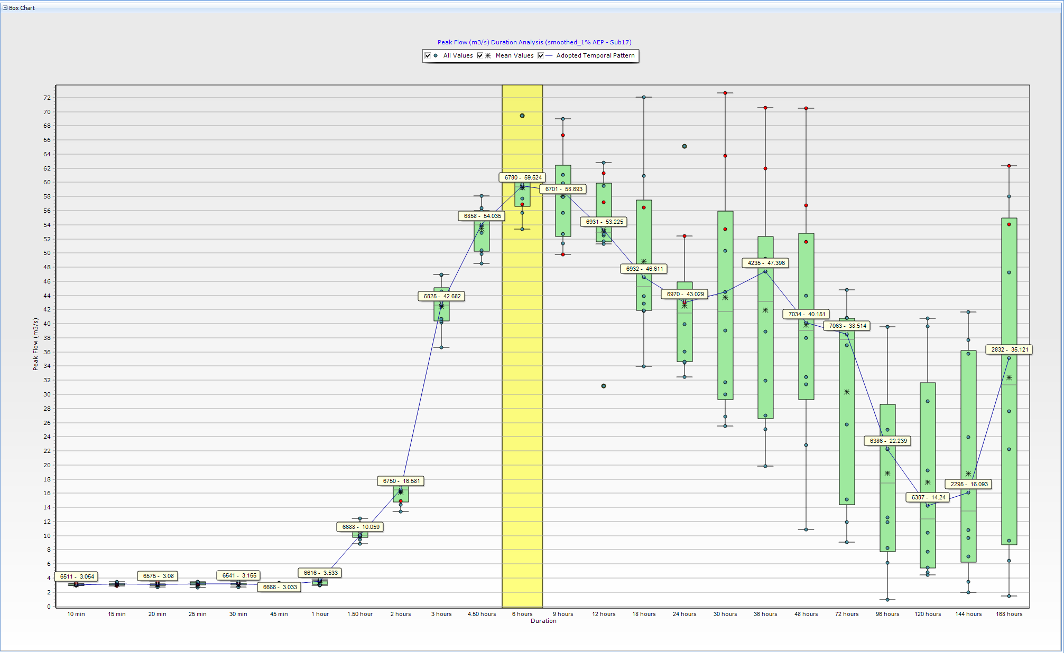Collapse the Box Chart panel

[5, 8]
